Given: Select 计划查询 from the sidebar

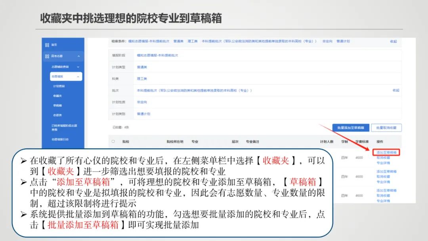Looking at the screenshot, I should [x=58, y=85].
